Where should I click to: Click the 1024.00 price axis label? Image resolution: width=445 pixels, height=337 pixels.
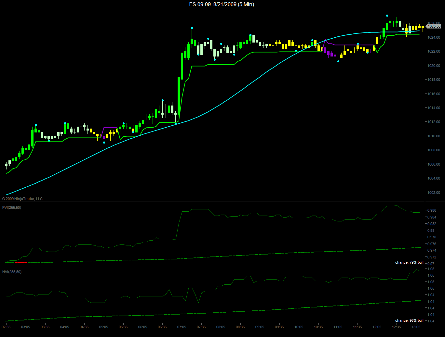[x=434, y=37]
